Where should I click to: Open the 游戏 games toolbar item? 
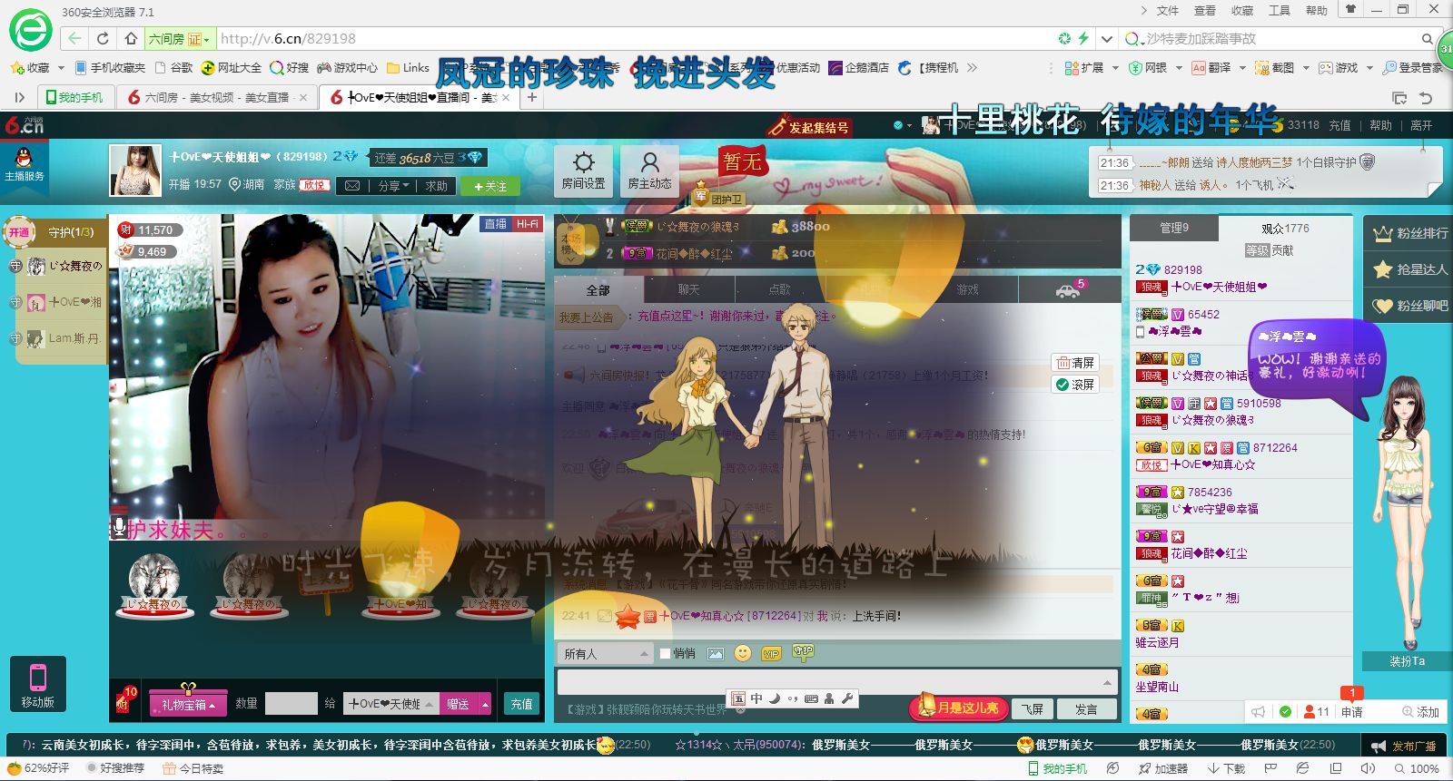[1339, 68]
